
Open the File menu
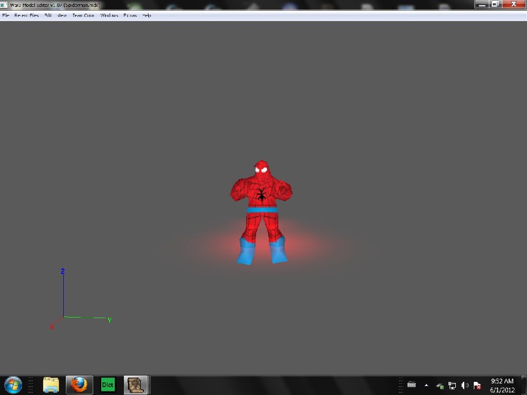tap(6, 15)
